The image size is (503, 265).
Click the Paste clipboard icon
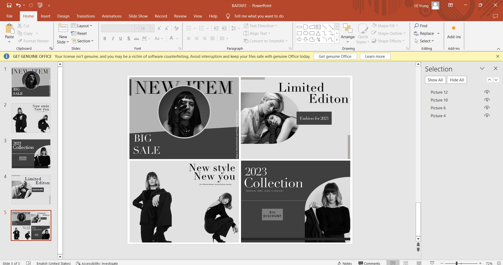(x=9, y=29)
